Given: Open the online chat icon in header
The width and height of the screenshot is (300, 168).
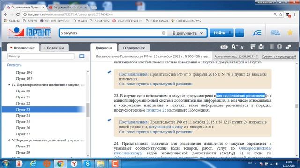Looking at the screenshot, I should (276, 33).
